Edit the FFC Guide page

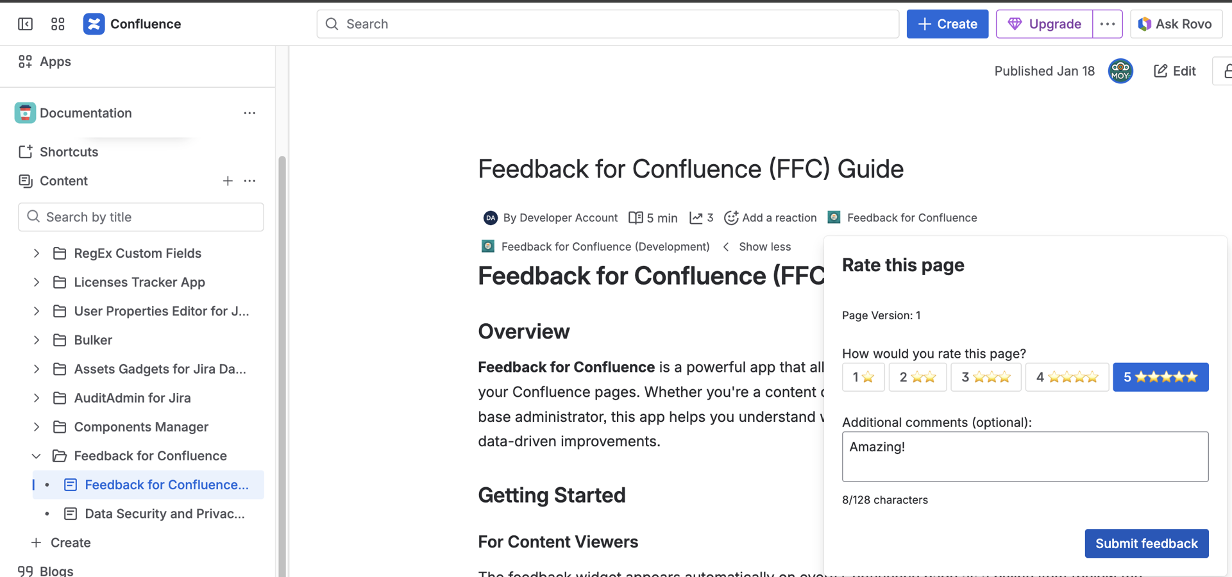click(1176, 71)
